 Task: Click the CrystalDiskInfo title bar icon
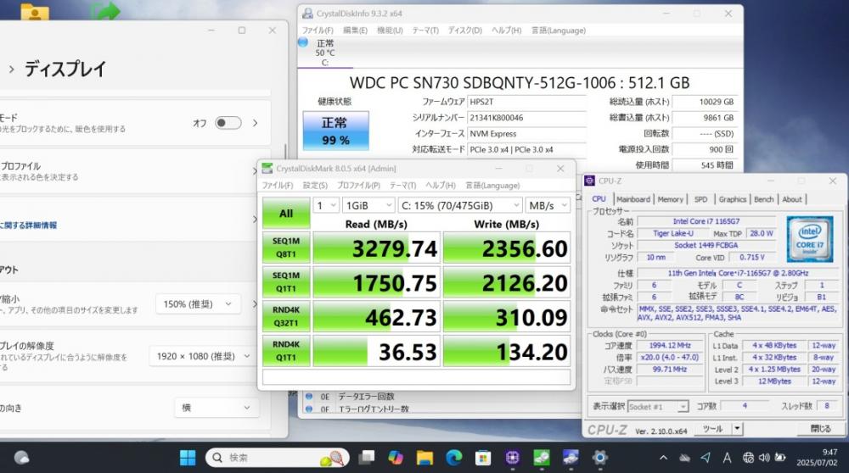(307, 14)
